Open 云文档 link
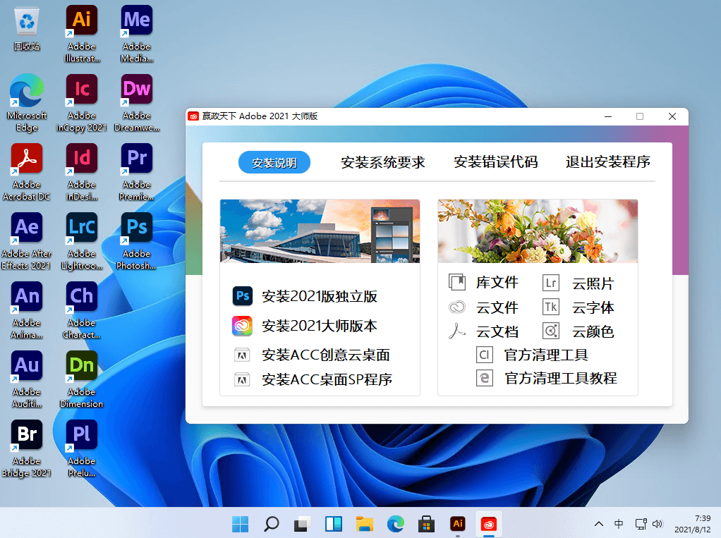The width and height of the screenshot is (721, 538). coord(497,331)
